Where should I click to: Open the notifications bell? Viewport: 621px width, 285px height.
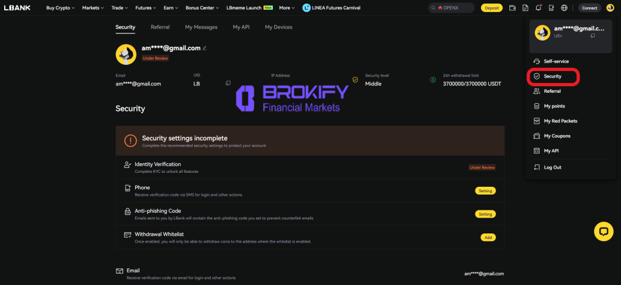click(538, 8)
